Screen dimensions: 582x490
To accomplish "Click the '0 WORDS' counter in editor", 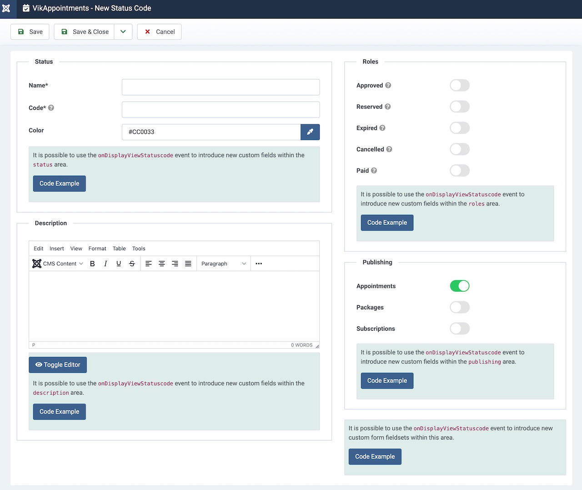I will pos(302,345).
